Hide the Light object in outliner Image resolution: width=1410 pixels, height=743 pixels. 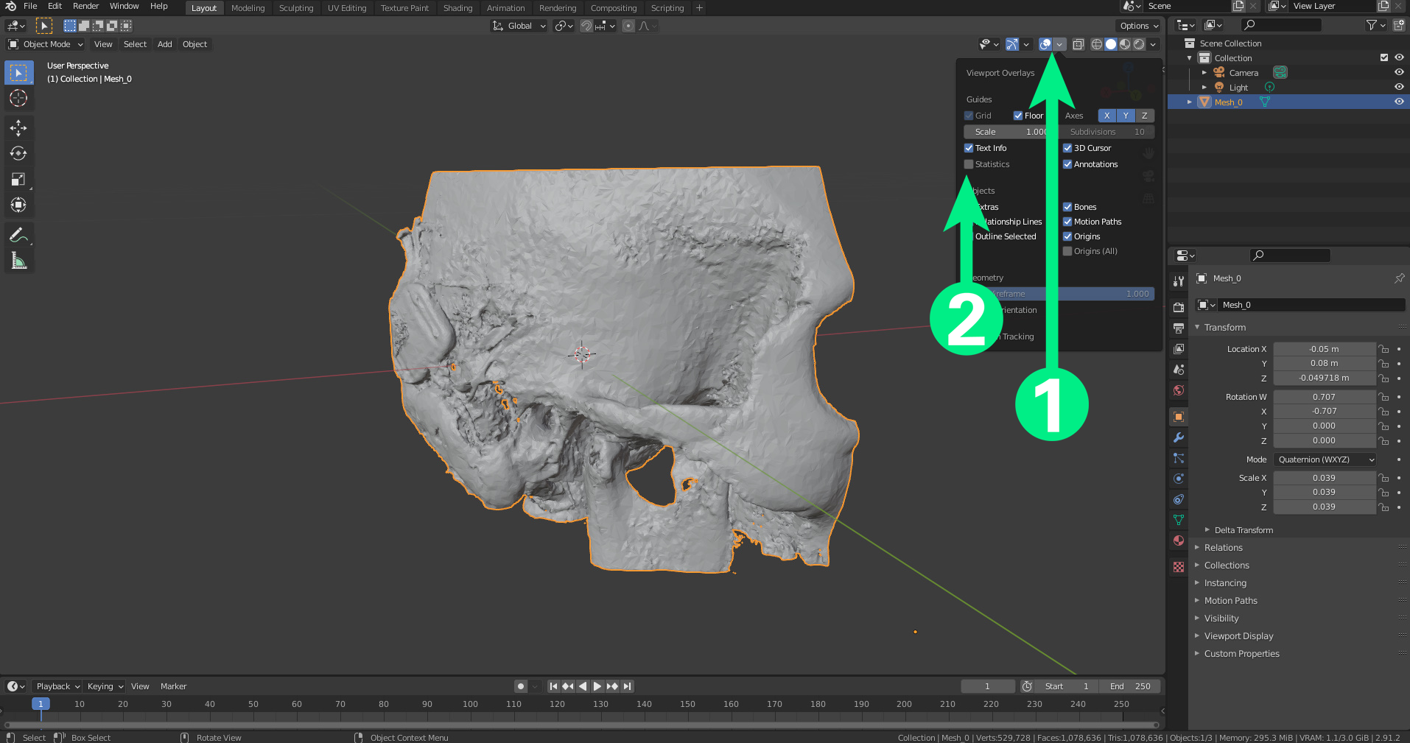[1398, 87]
